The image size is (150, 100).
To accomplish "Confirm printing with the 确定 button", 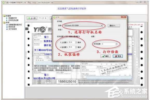I will tap(106, 56).
